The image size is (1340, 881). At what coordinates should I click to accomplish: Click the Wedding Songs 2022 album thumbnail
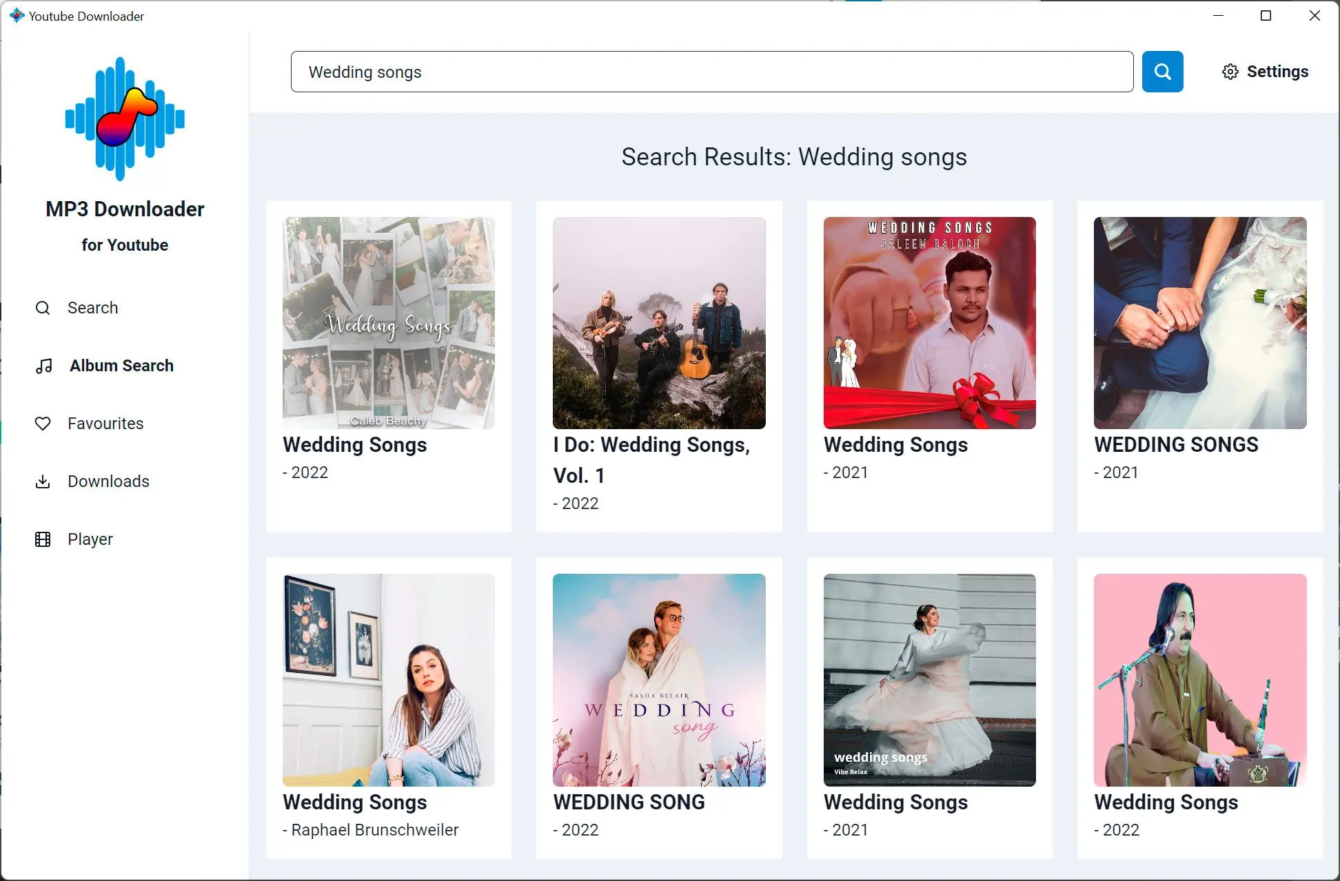(387, 322)
